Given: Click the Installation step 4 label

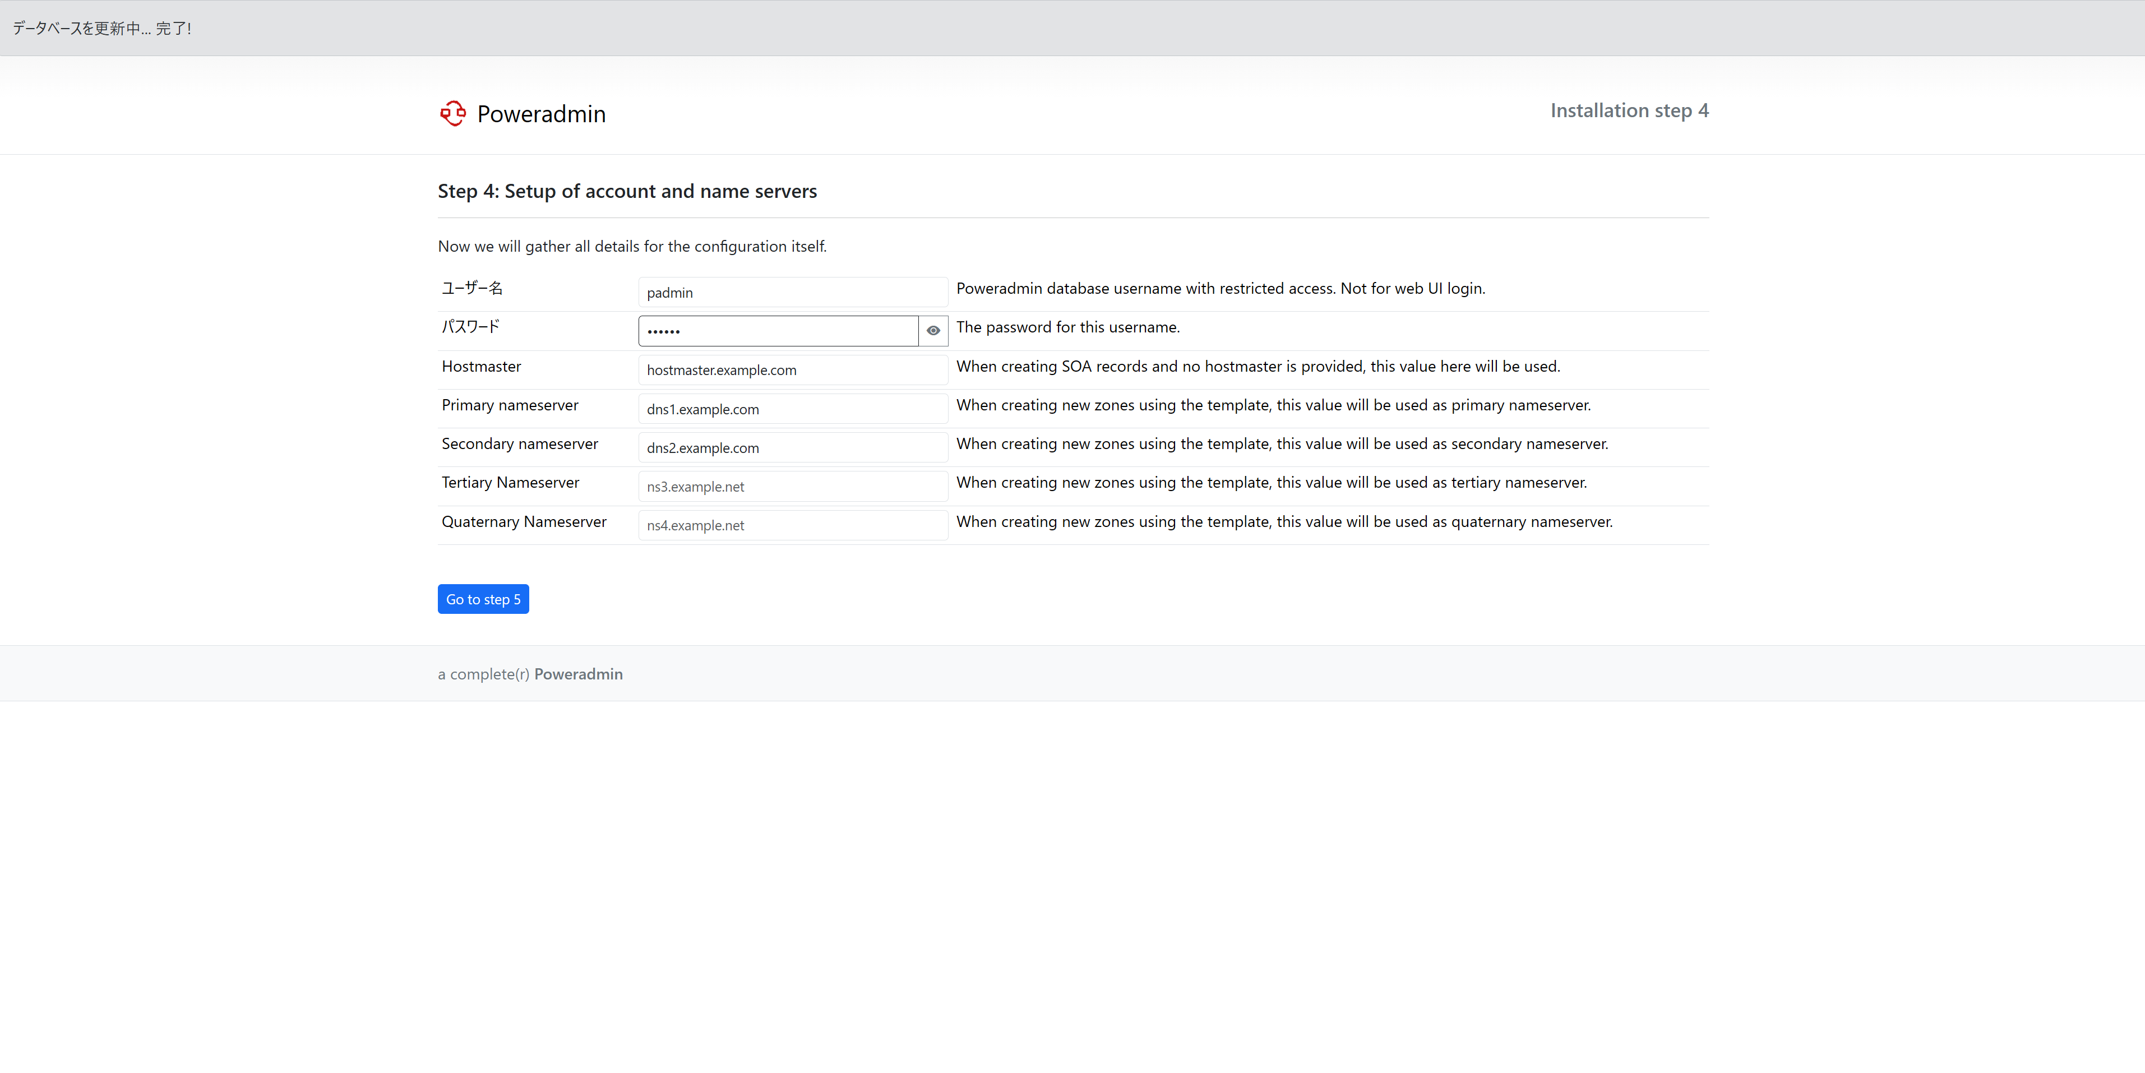Looking at the screenshot, I should (x=1629, y=110).
